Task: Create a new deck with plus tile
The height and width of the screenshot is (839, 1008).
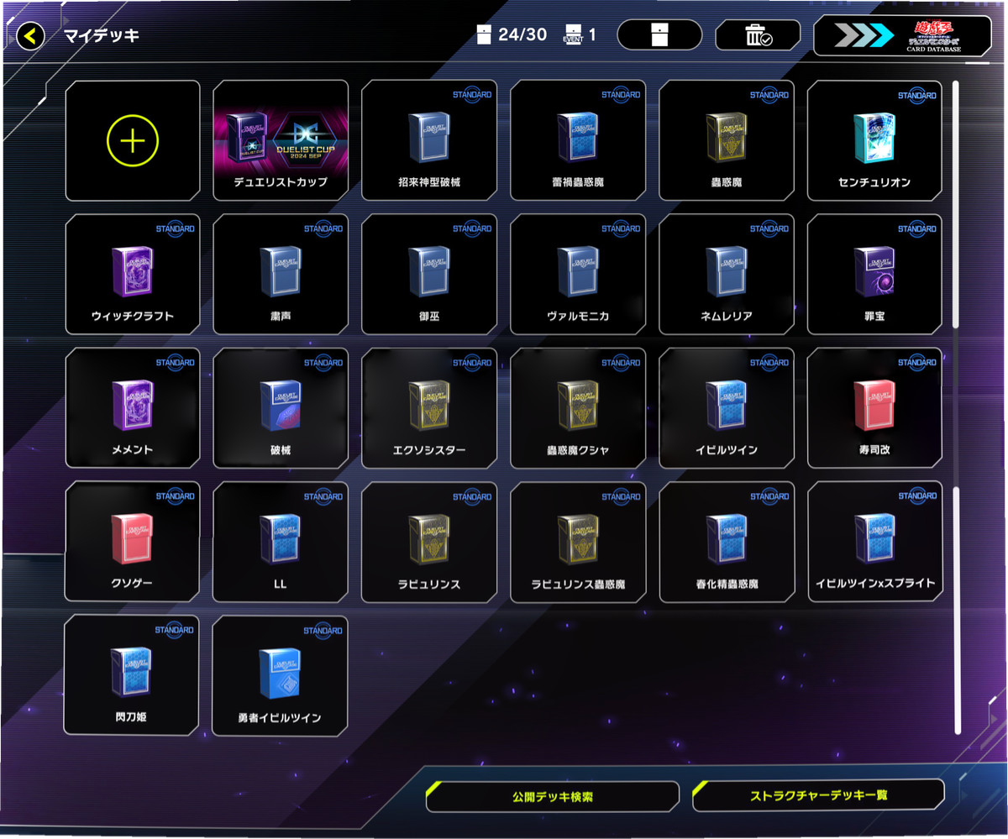Action: (x=133, y=141)
